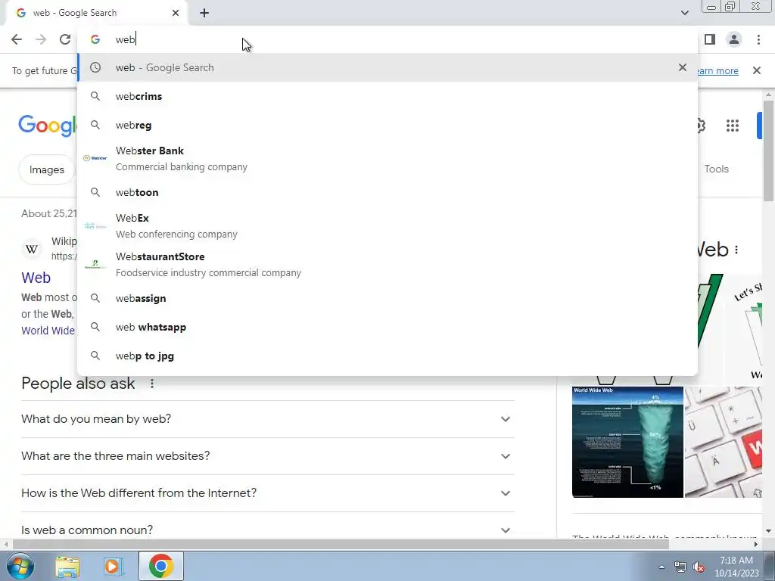Open a new tab with plus button

[204, 13]
